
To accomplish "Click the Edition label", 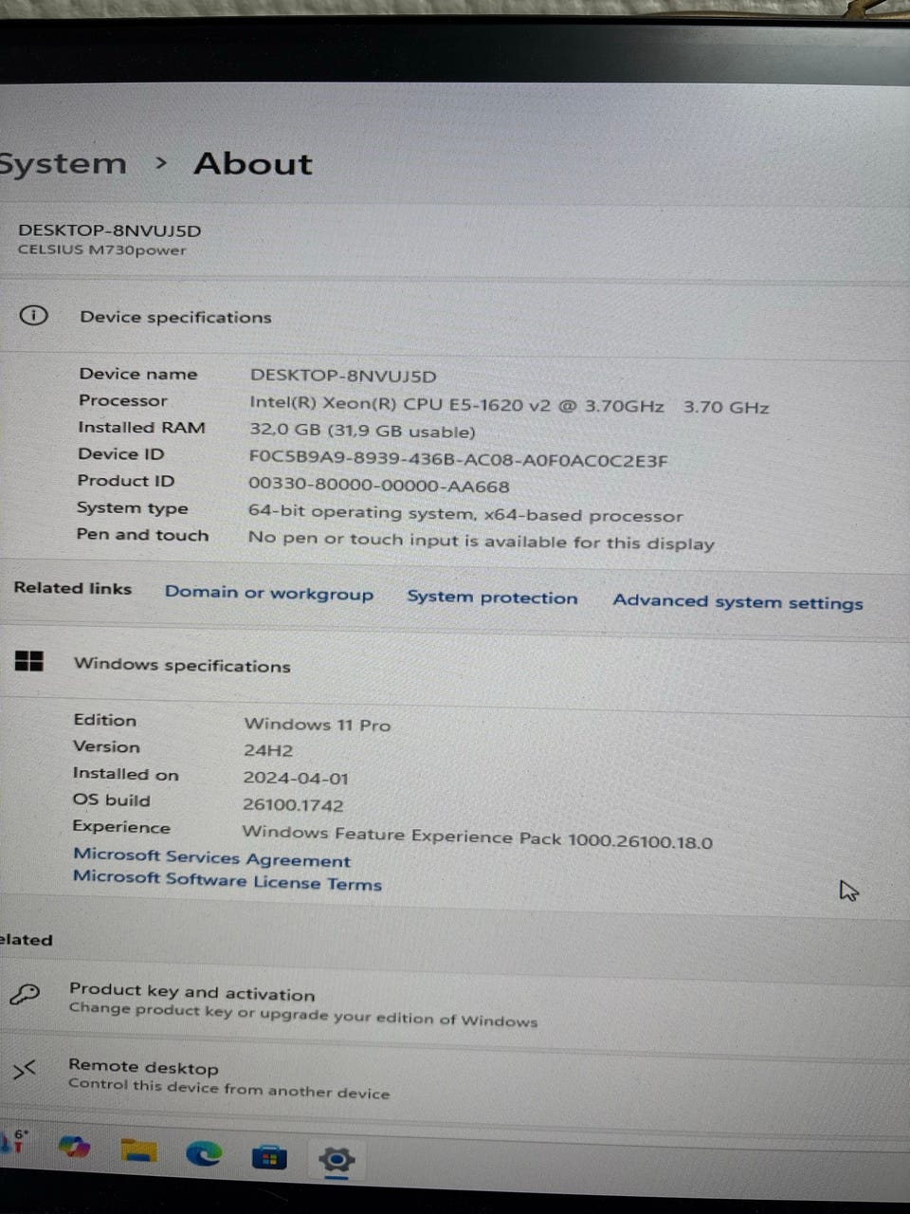I will 105,720.
